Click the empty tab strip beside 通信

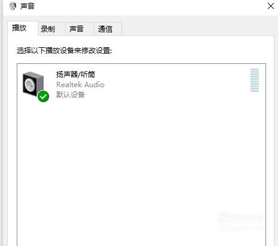(197, 29)
